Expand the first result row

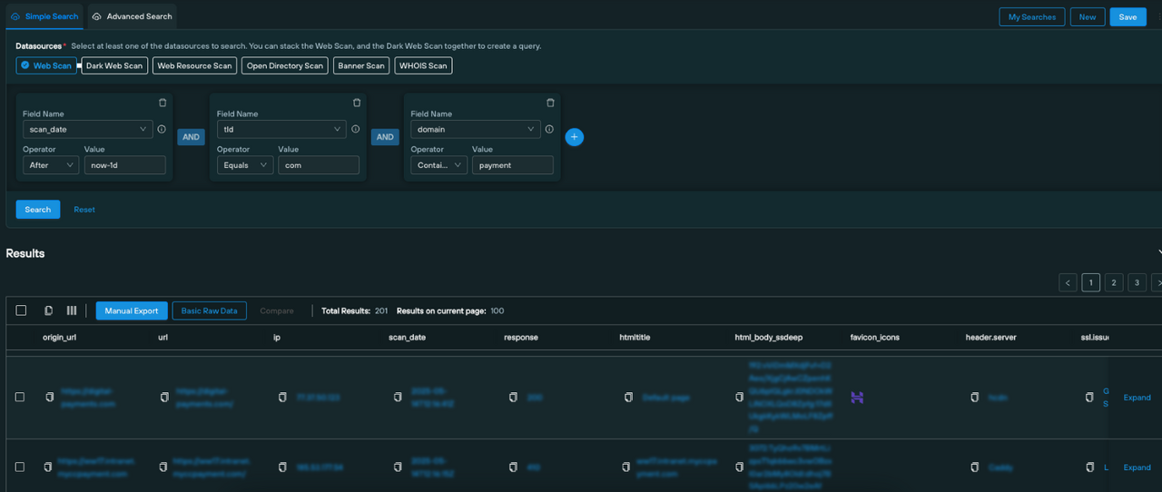pyautogui.click(x=1137, y=398)
